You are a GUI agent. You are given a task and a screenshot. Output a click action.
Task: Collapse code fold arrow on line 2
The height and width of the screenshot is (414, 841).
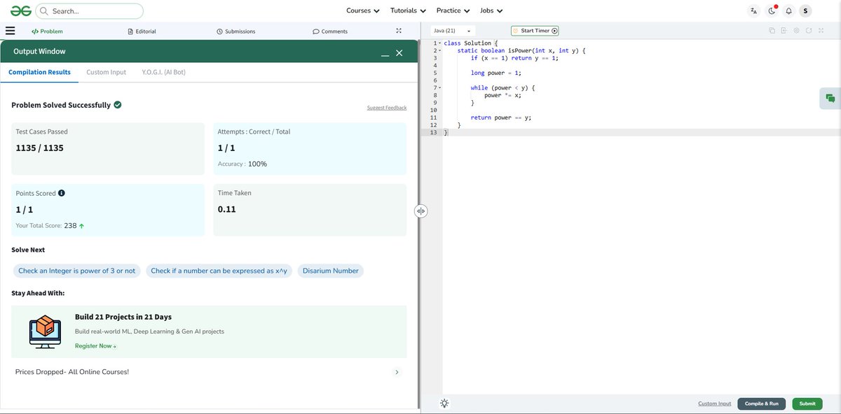click(x=439, y=51)
